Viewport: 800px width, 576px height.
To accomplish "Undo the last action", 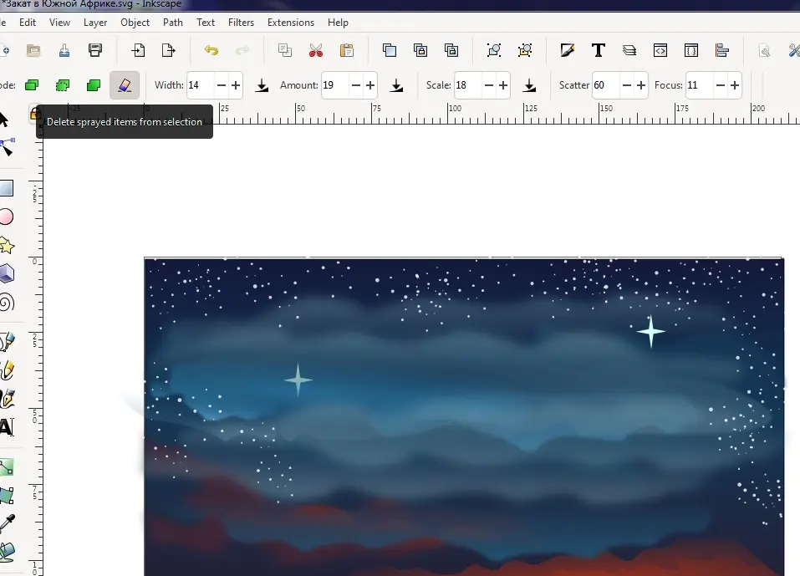I will coord(211,50).
